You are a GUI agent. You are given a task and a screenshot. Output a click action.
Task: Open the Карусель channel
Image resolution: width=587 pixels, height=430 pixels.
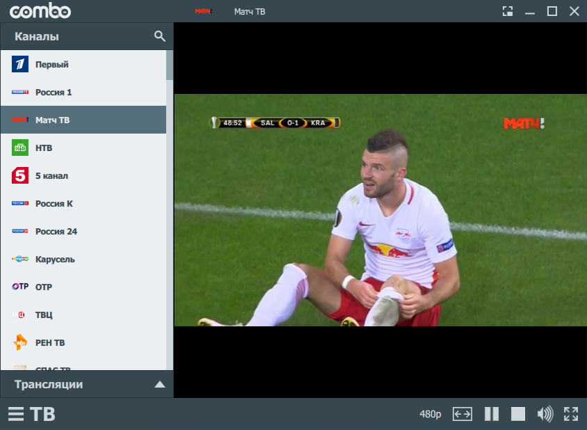[x=55, y=260]
